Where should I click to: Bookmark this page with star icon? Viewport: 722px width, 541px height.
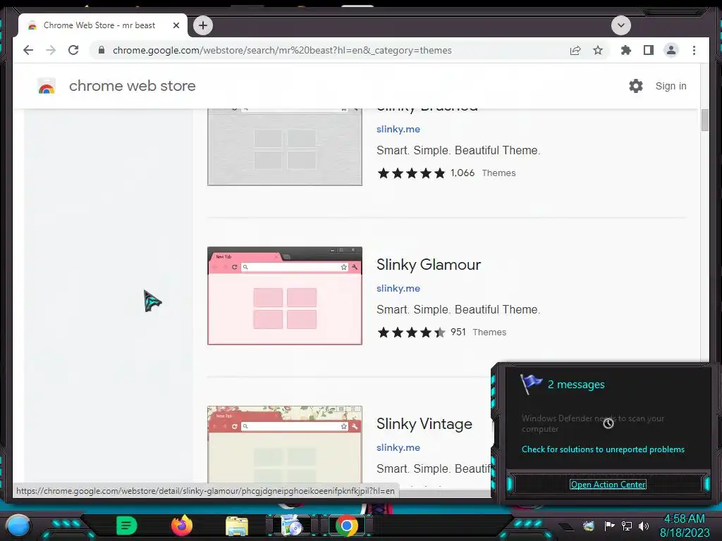coord(598,50)
